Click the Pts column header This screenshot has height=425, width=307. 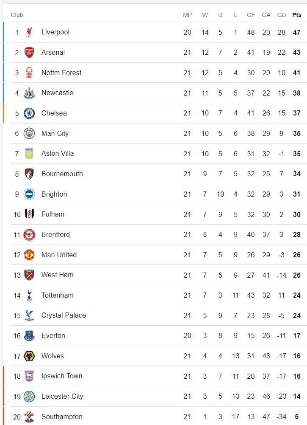pos(296,15)
